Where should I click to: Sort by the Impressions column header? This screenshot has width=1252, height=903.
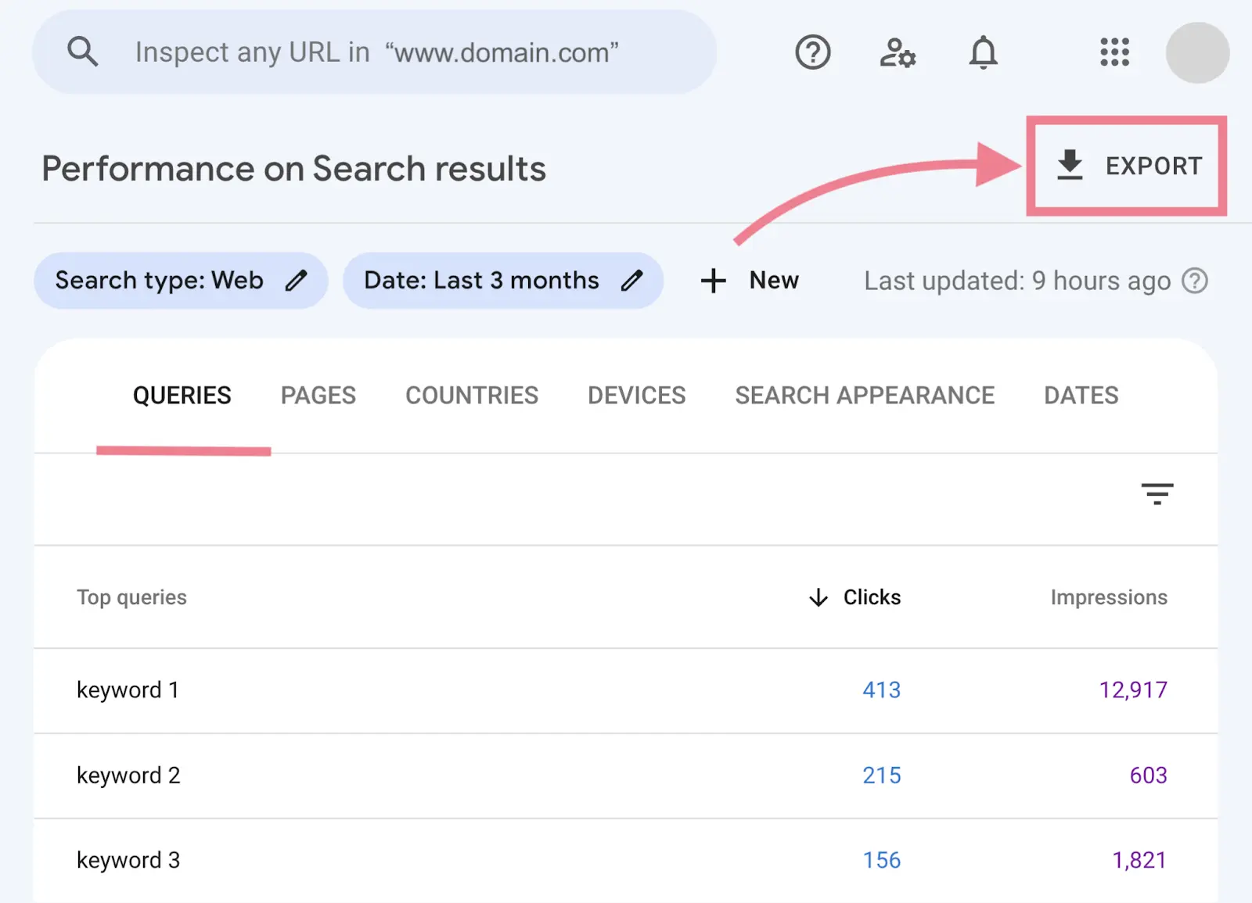1108,597
